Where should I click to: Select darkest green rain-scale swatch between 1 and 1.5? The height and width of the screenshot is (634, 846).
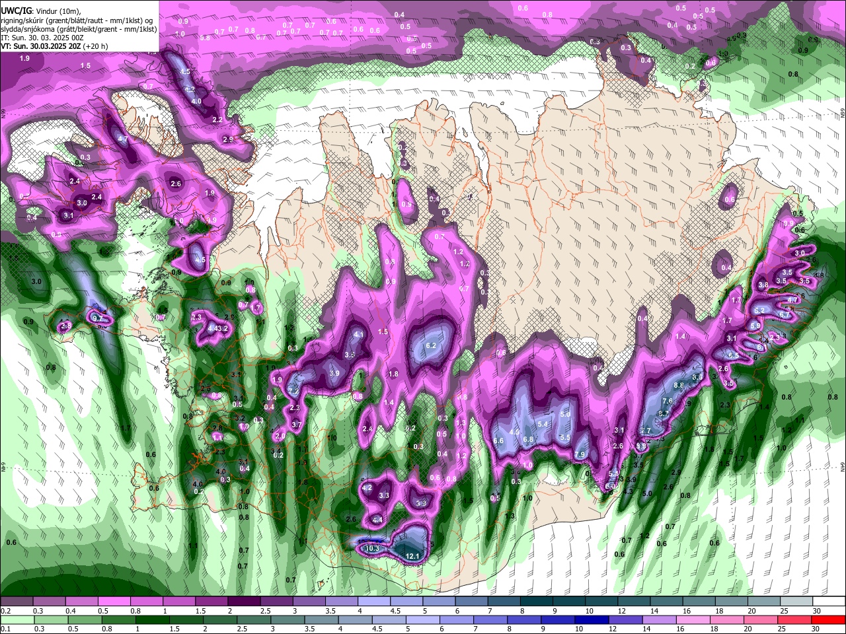[x=152, y=619]
